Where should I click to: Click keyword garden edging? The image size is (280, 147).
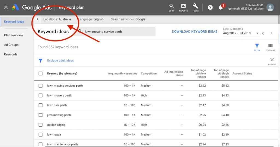pyautogui.click(x=56, y=125)
